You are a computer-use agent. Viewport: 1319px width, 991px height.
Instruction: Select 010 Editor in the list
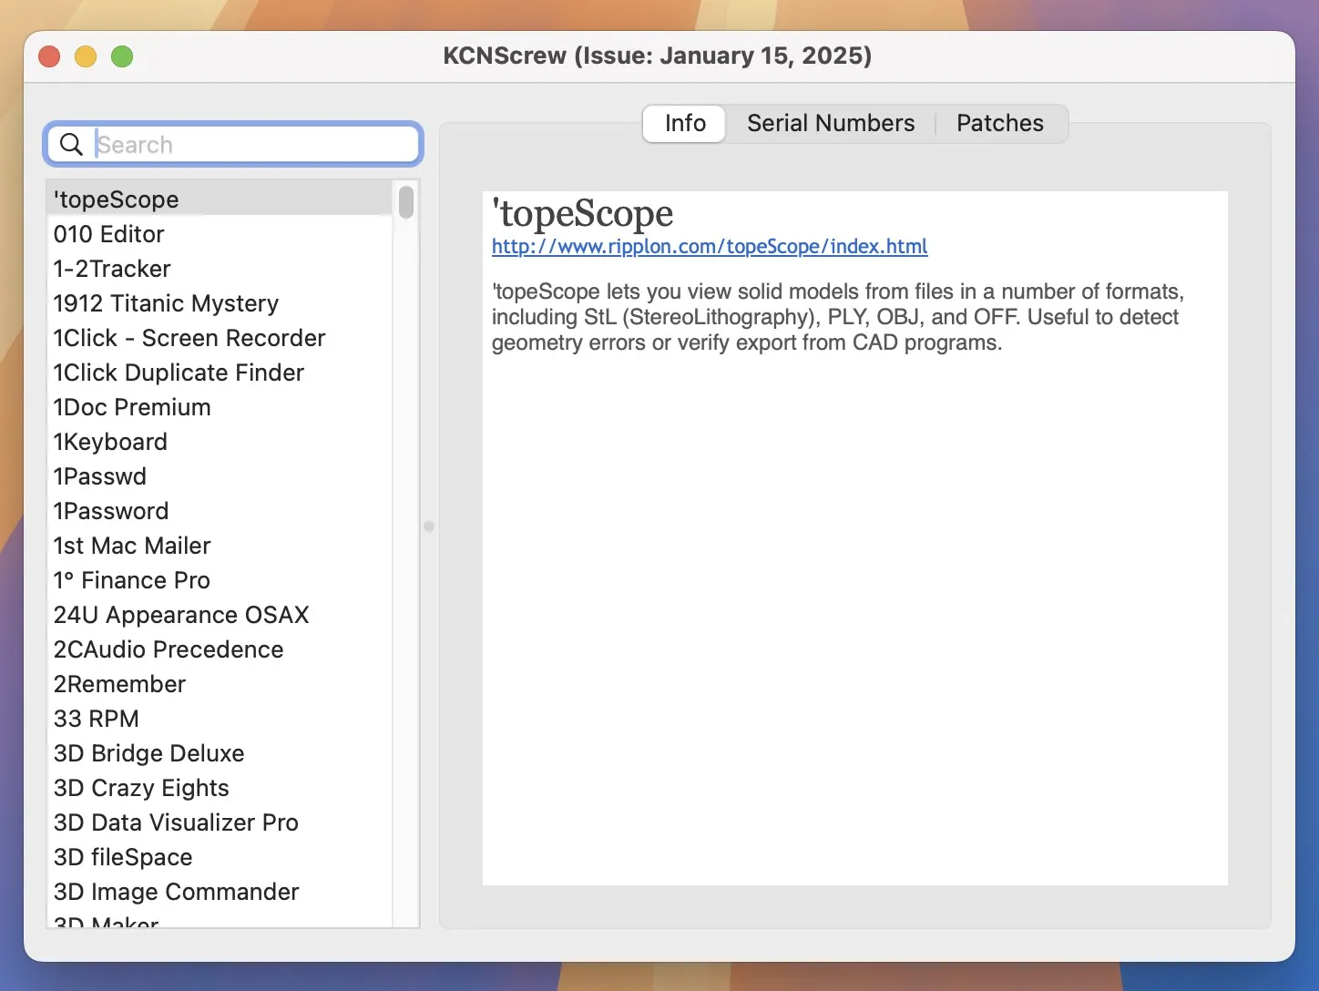point(220,233)
